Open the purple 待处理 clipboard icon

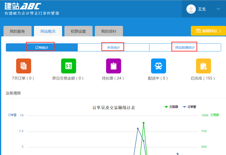click(113, 66)
